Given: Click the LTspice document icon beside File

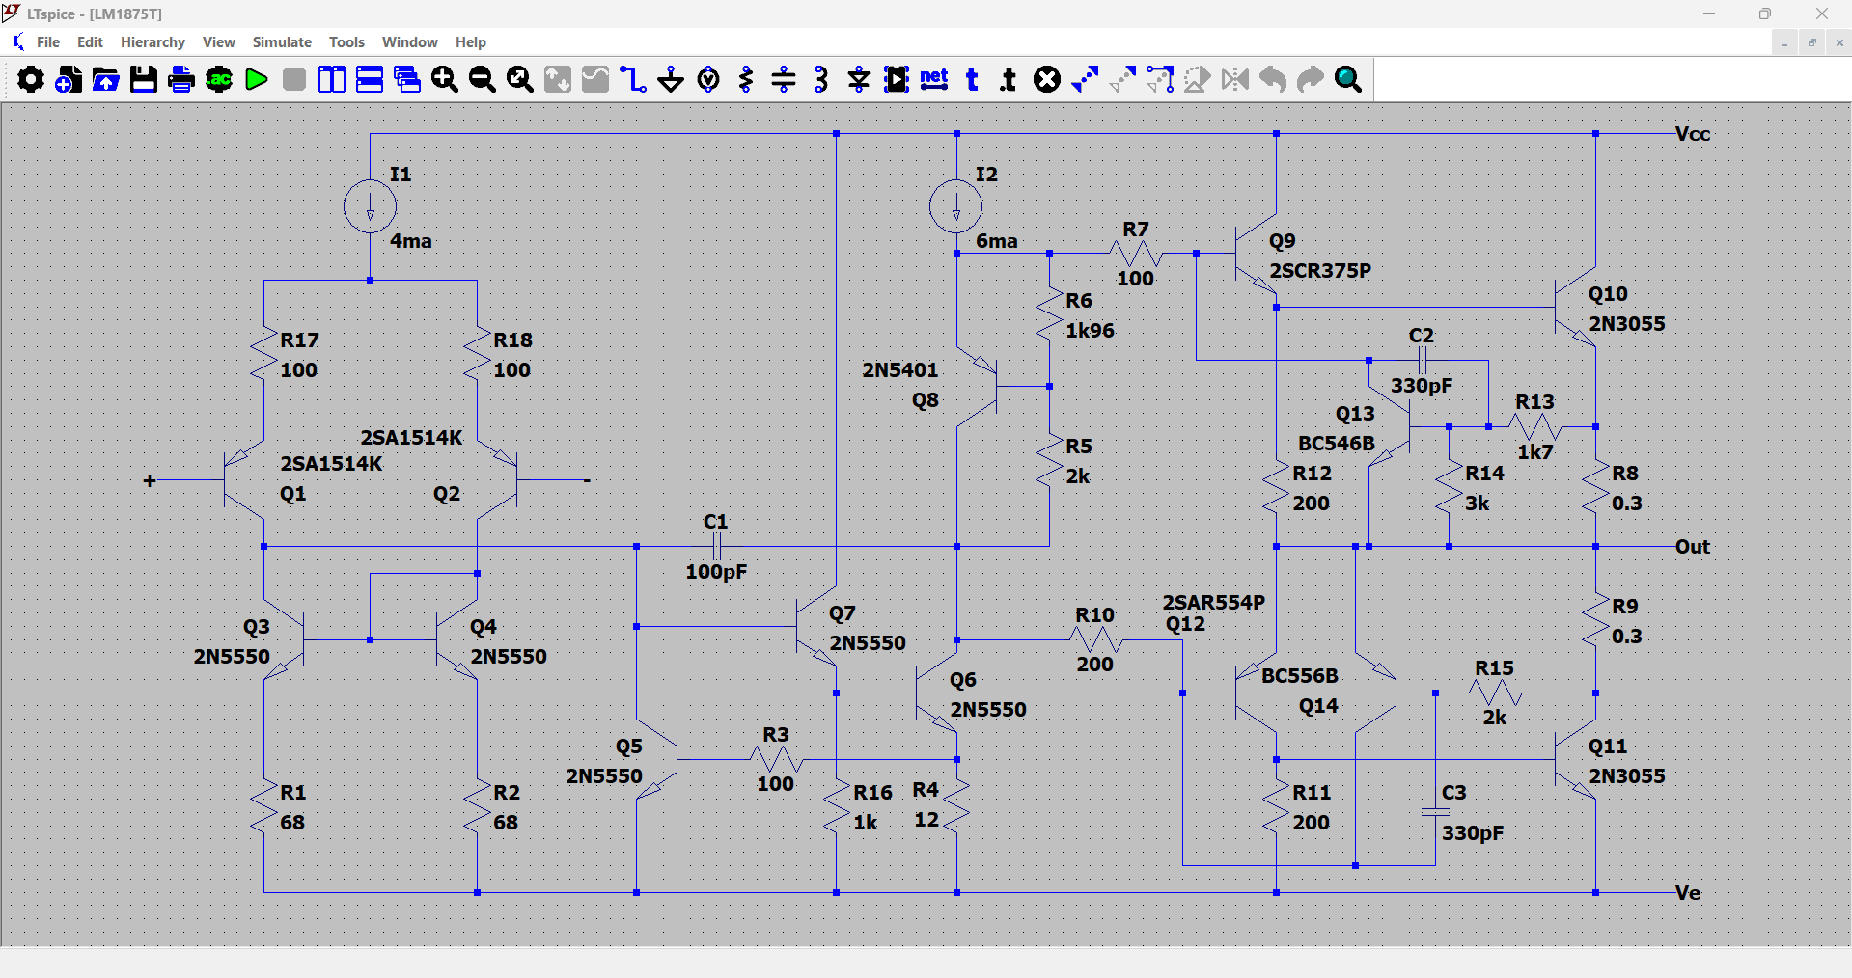Looking at the screenshot, I should 18,42.
